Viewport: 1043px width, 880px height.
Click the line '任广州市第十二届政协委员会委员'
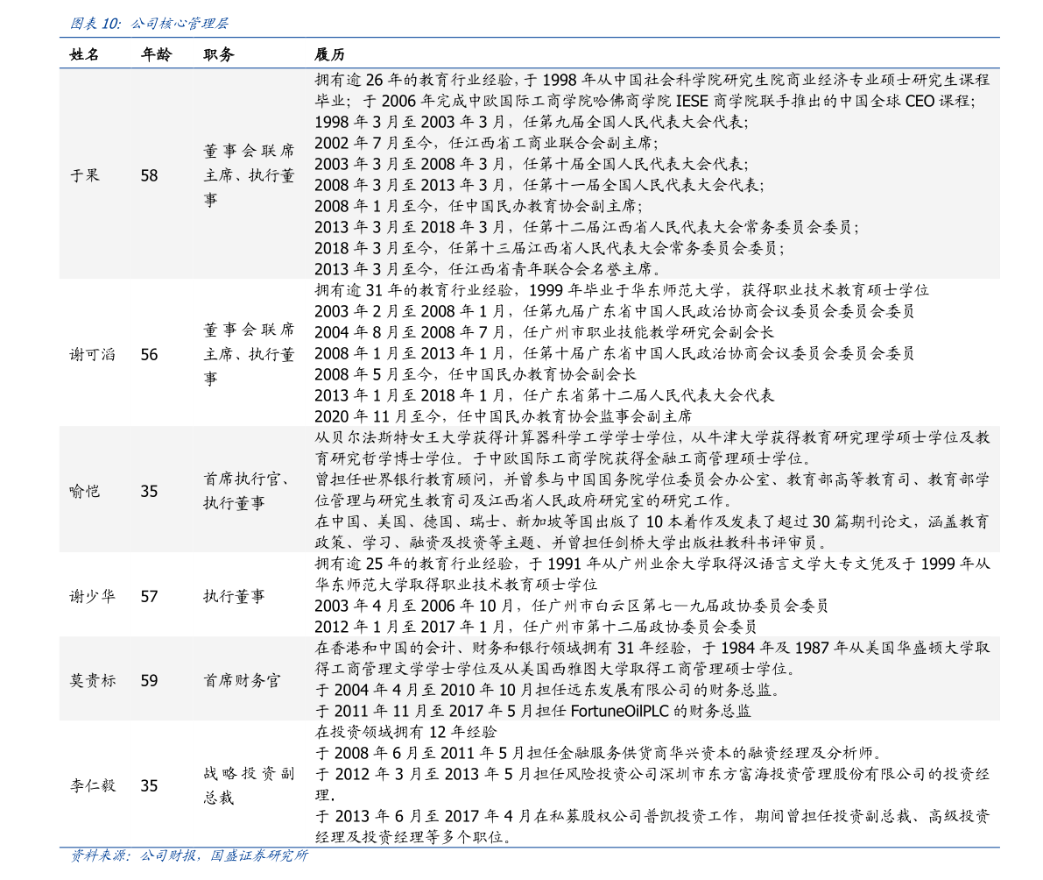536,627
